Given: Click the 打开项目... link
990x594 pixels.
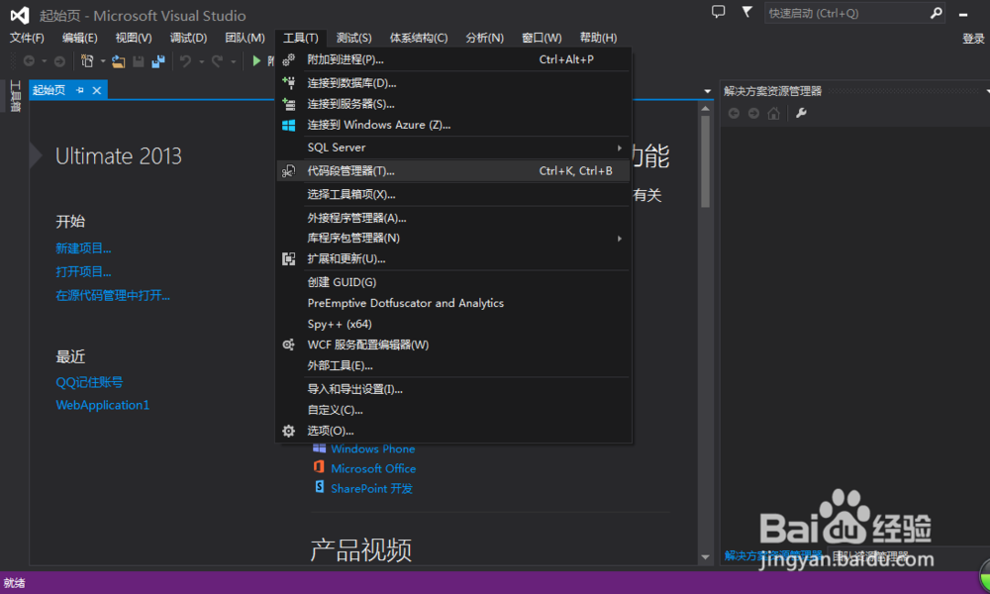Looking at the screenshot, I should [83, 271].
